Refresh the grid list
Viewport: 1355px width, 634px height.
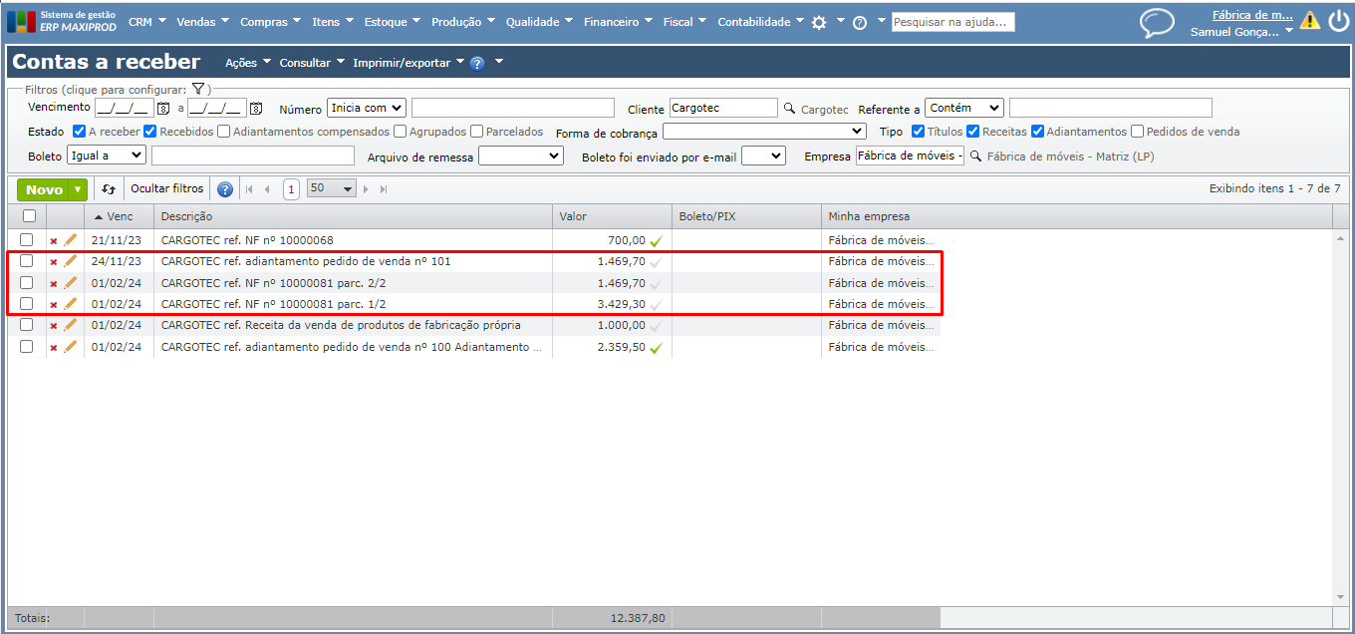(x=109, y=189)
